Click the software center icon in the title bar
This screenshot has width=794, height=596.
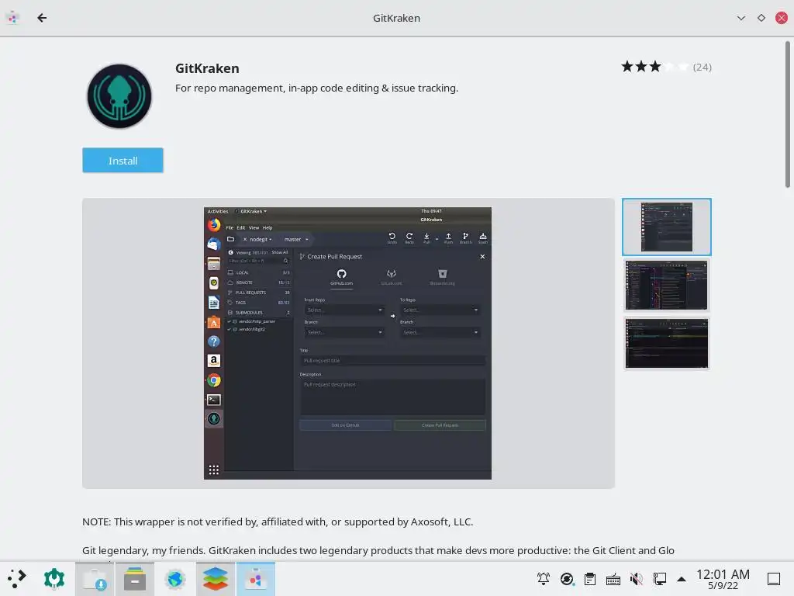click(x=13, y=19)
